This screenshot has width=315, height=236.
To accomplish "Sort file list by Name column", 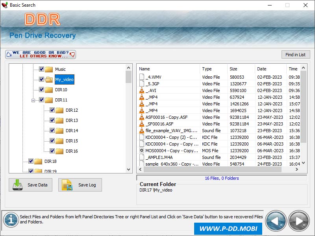I will 168,69.
